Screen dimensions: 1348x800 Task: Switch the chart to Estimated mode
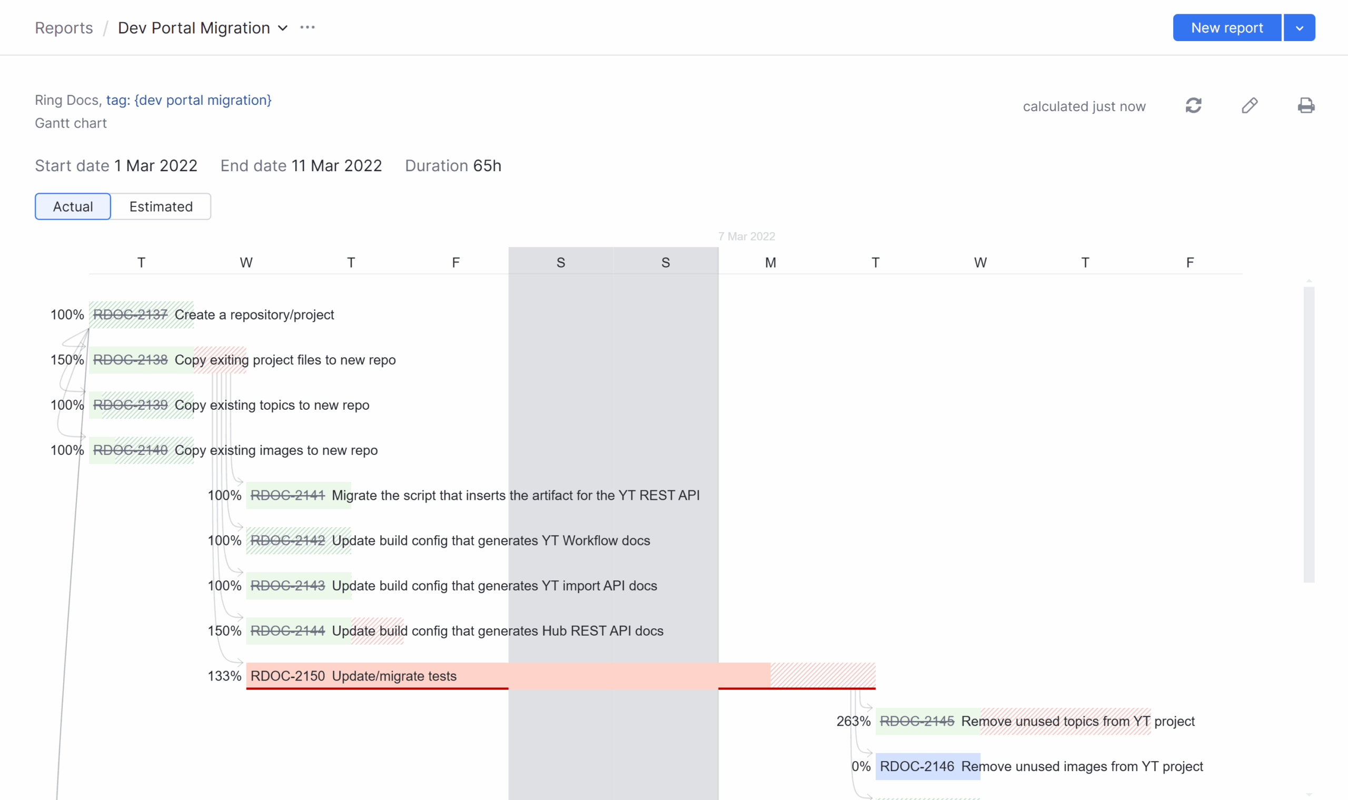pyautogui.click(x=160, y=206)
